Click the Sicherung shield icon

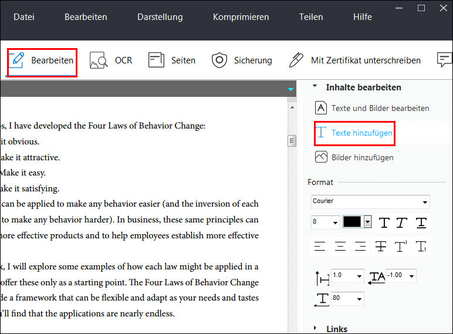click(219, 60)
